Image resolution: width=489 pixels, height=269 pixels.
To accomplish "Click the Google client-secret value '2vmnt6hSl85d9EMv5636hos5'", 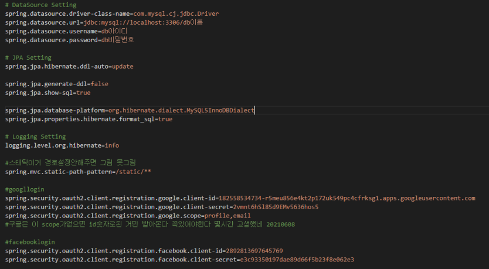I will tap(276, 207).
